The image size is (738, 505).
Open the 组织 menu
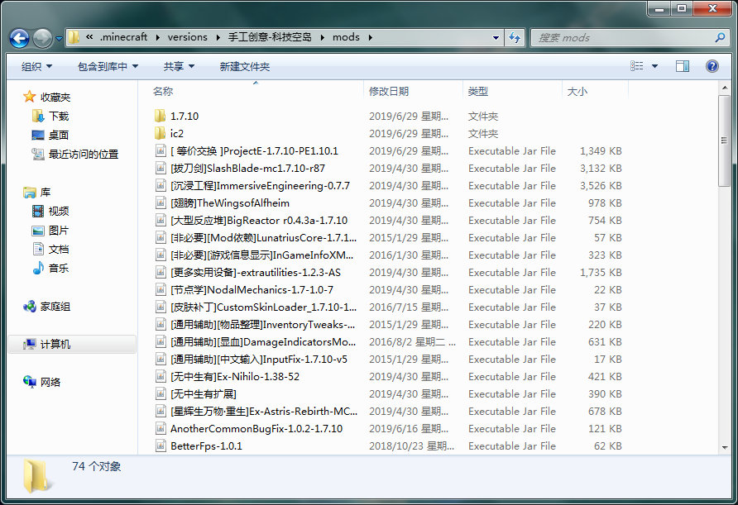pyautogui.click(x=36, y=66)
